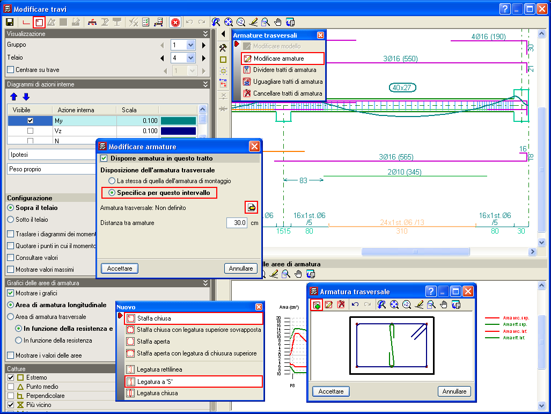Click the teal color swatch for My
551x414 pixels.
pyautogui.click(x=178, y=121)
